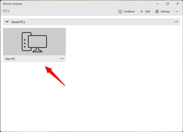
Task: Click the Feedback smiley face icon
Action: 120,12
